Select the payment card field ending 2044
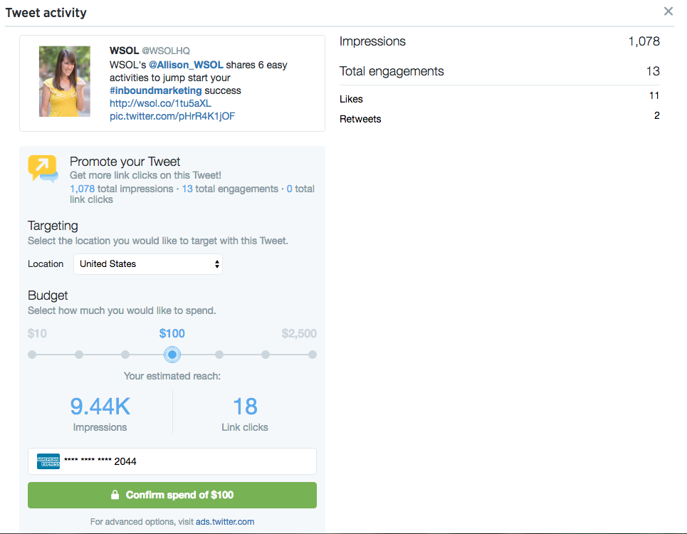687x534 pixels. click(x=172, y=461)
